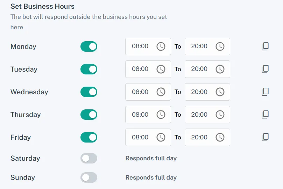Viewport: 283px width, 189px height.
Task: Duplicate Wednesday's hours with the copy icon
Action: (265, 92)
